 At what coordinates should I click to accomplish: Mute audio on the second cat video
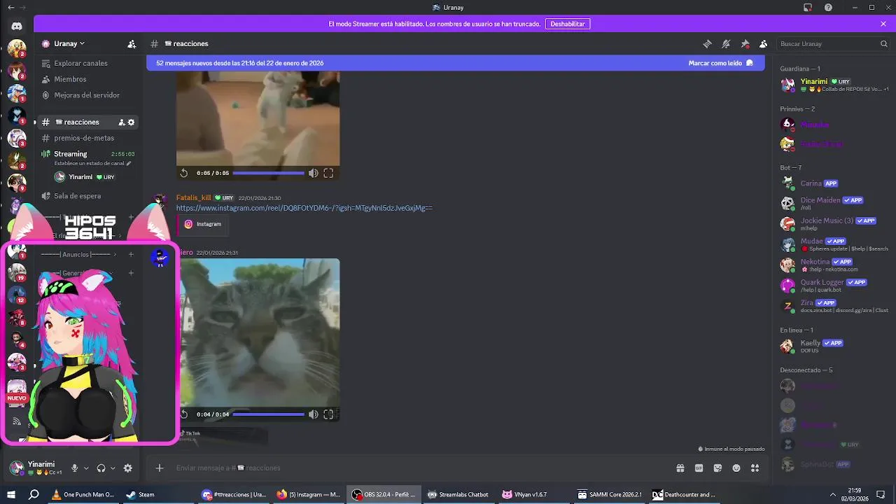(313, 414)
